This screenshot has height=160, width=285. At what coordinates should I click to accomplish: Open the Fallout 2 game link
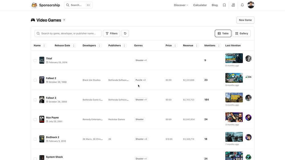[51, 78]
